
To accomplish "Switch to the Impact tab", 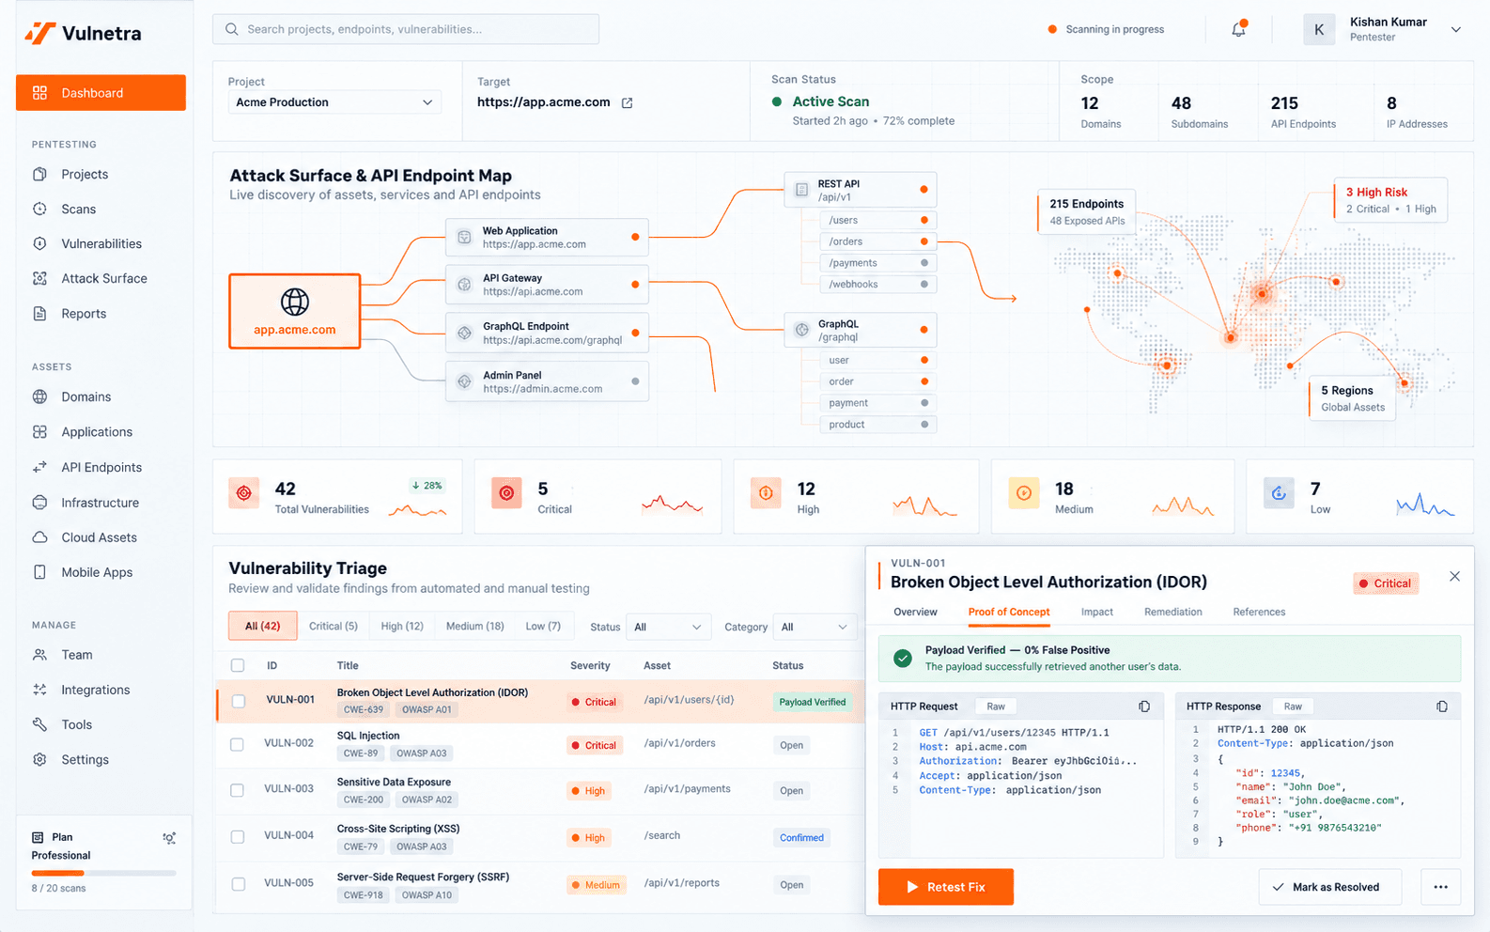I will click(1096, 612).
